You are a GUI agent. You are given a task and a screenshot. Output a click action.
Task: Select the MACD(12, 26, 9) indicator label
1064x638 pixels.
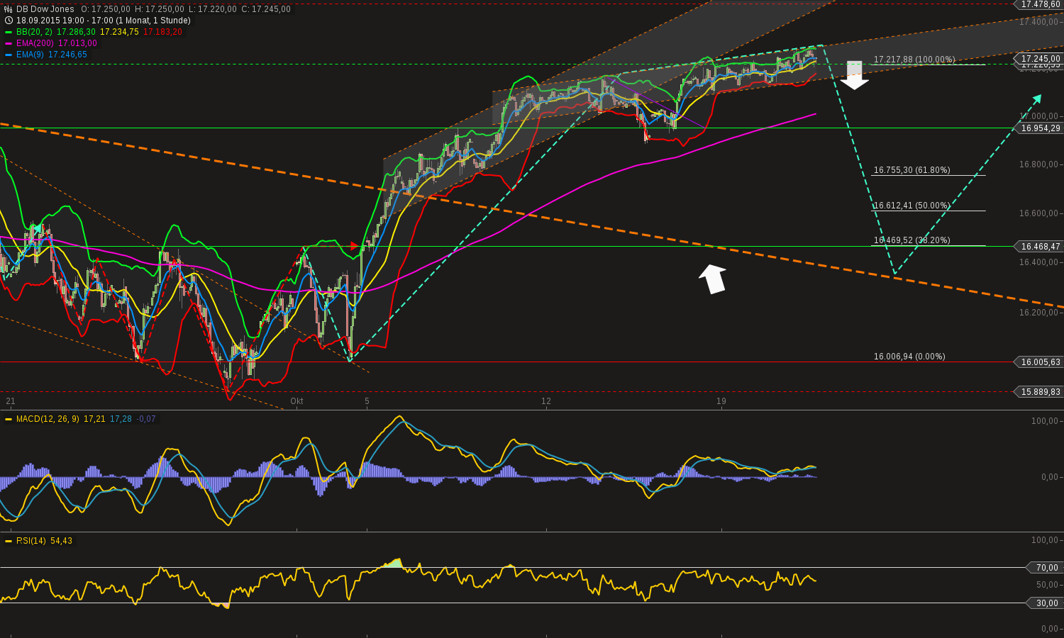coord(48,419)
